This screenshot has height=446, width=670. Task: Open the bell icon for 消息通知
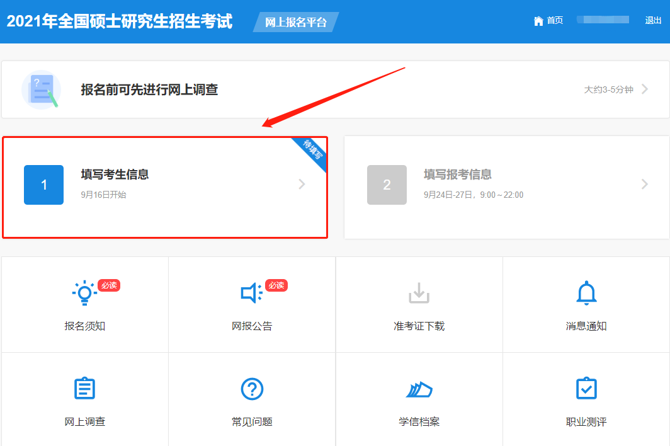coord(586,293)
